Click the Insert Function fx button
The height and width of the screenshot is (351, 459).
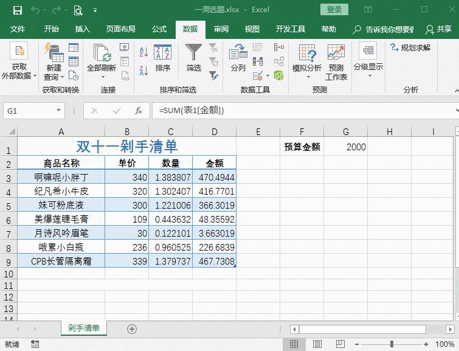(x=139, y=111)
